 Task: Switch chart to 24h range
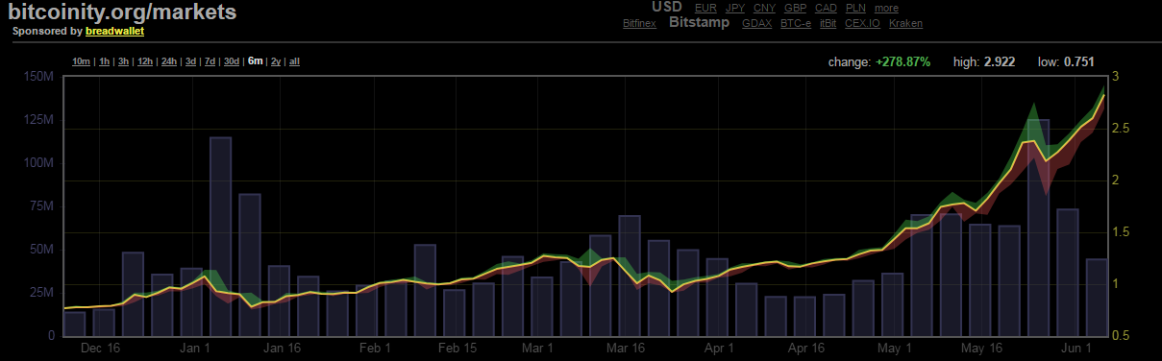point(169,61)
